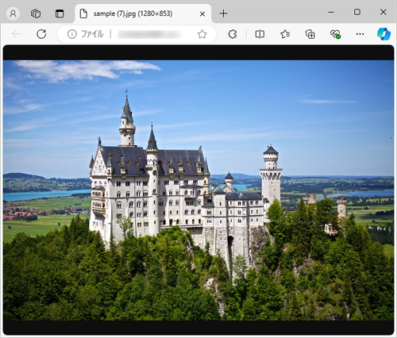The image size is (397, 338).
Task: Open the Extensions puzzle icon
Action: pos(232,34)
